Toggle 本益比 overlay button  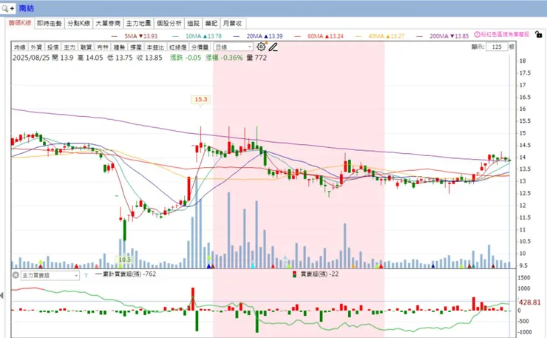[x=155, y=47]
